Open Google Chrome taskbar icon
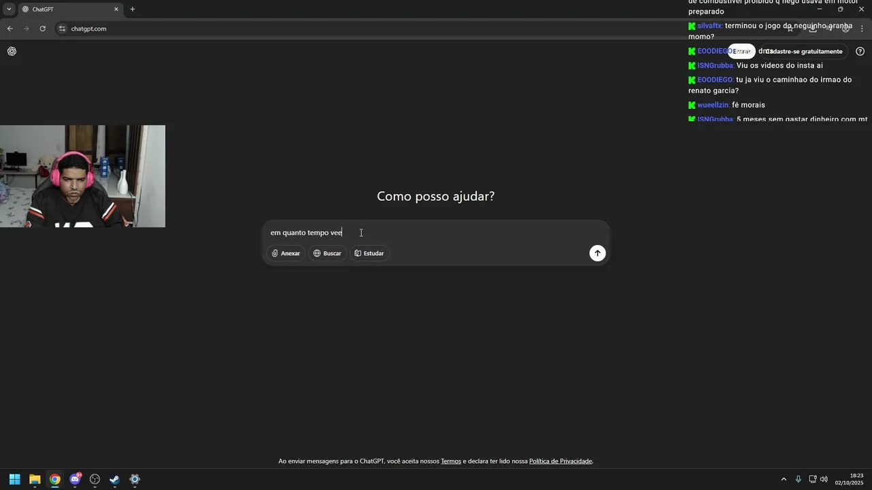Screen dimensions: 872x490 click(x=54, y=479)
